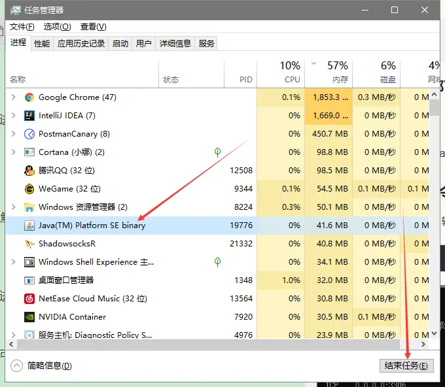Click the 桌面窗口管理器 process icon
The image size is (445, 387).
click(29, 280)
